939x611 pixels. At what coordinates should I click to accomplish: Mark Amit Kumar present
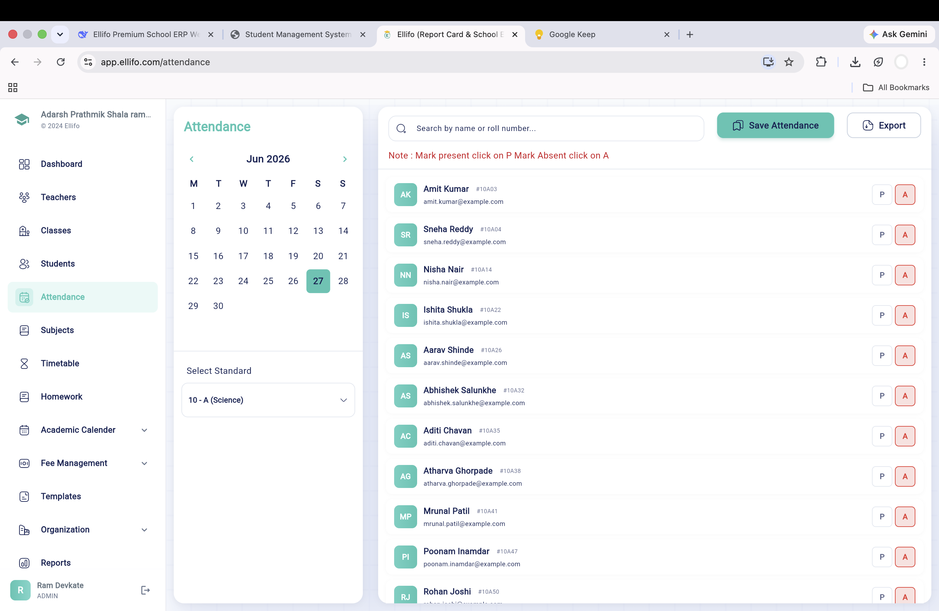[882, 195]
